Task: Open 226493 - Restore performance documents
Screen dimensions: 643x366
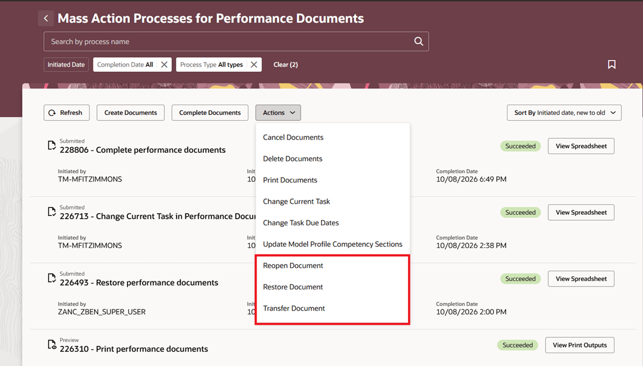Action: point(139,283)
